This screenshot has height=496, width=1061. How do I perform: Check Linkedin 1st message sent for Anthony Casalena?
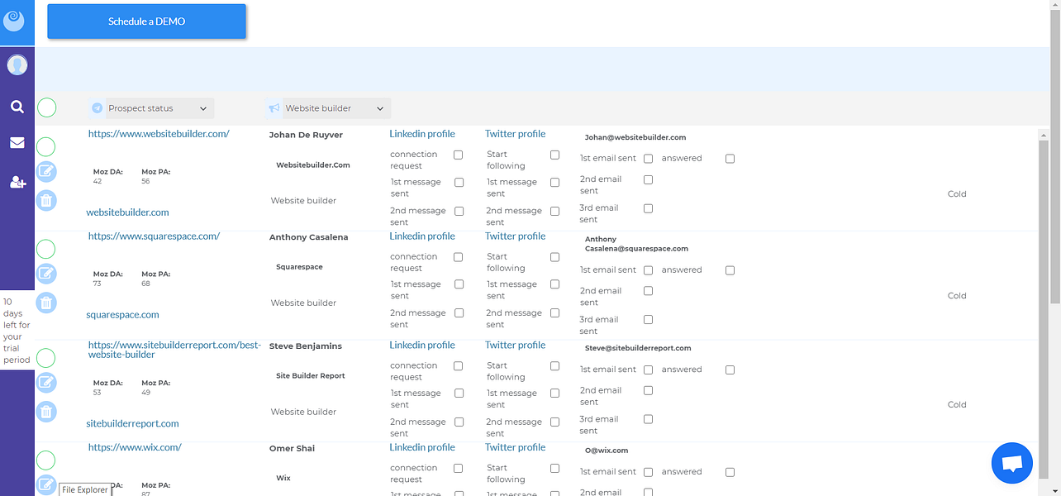(x=459, y=284)
